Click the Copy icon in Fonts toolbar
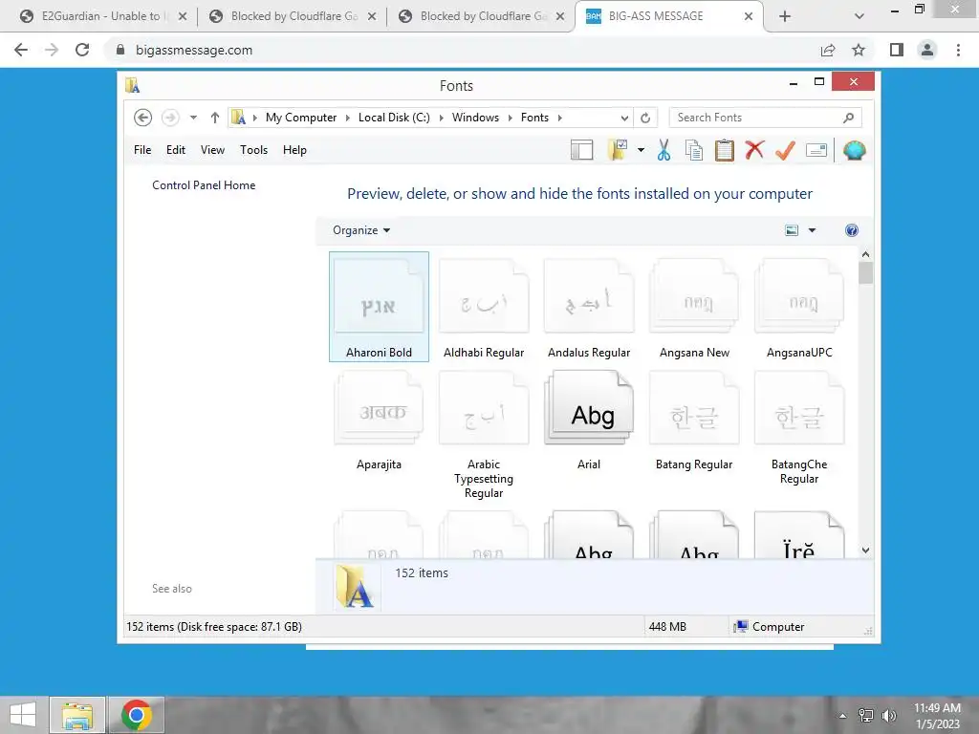This screenshot has width=979, height=734. pos(694,150)
